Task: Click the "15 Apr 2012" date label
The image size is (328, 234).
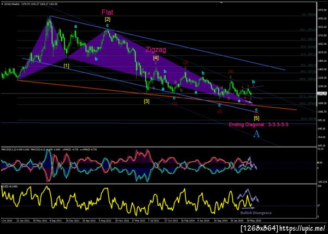Action: tap(88, 220)
